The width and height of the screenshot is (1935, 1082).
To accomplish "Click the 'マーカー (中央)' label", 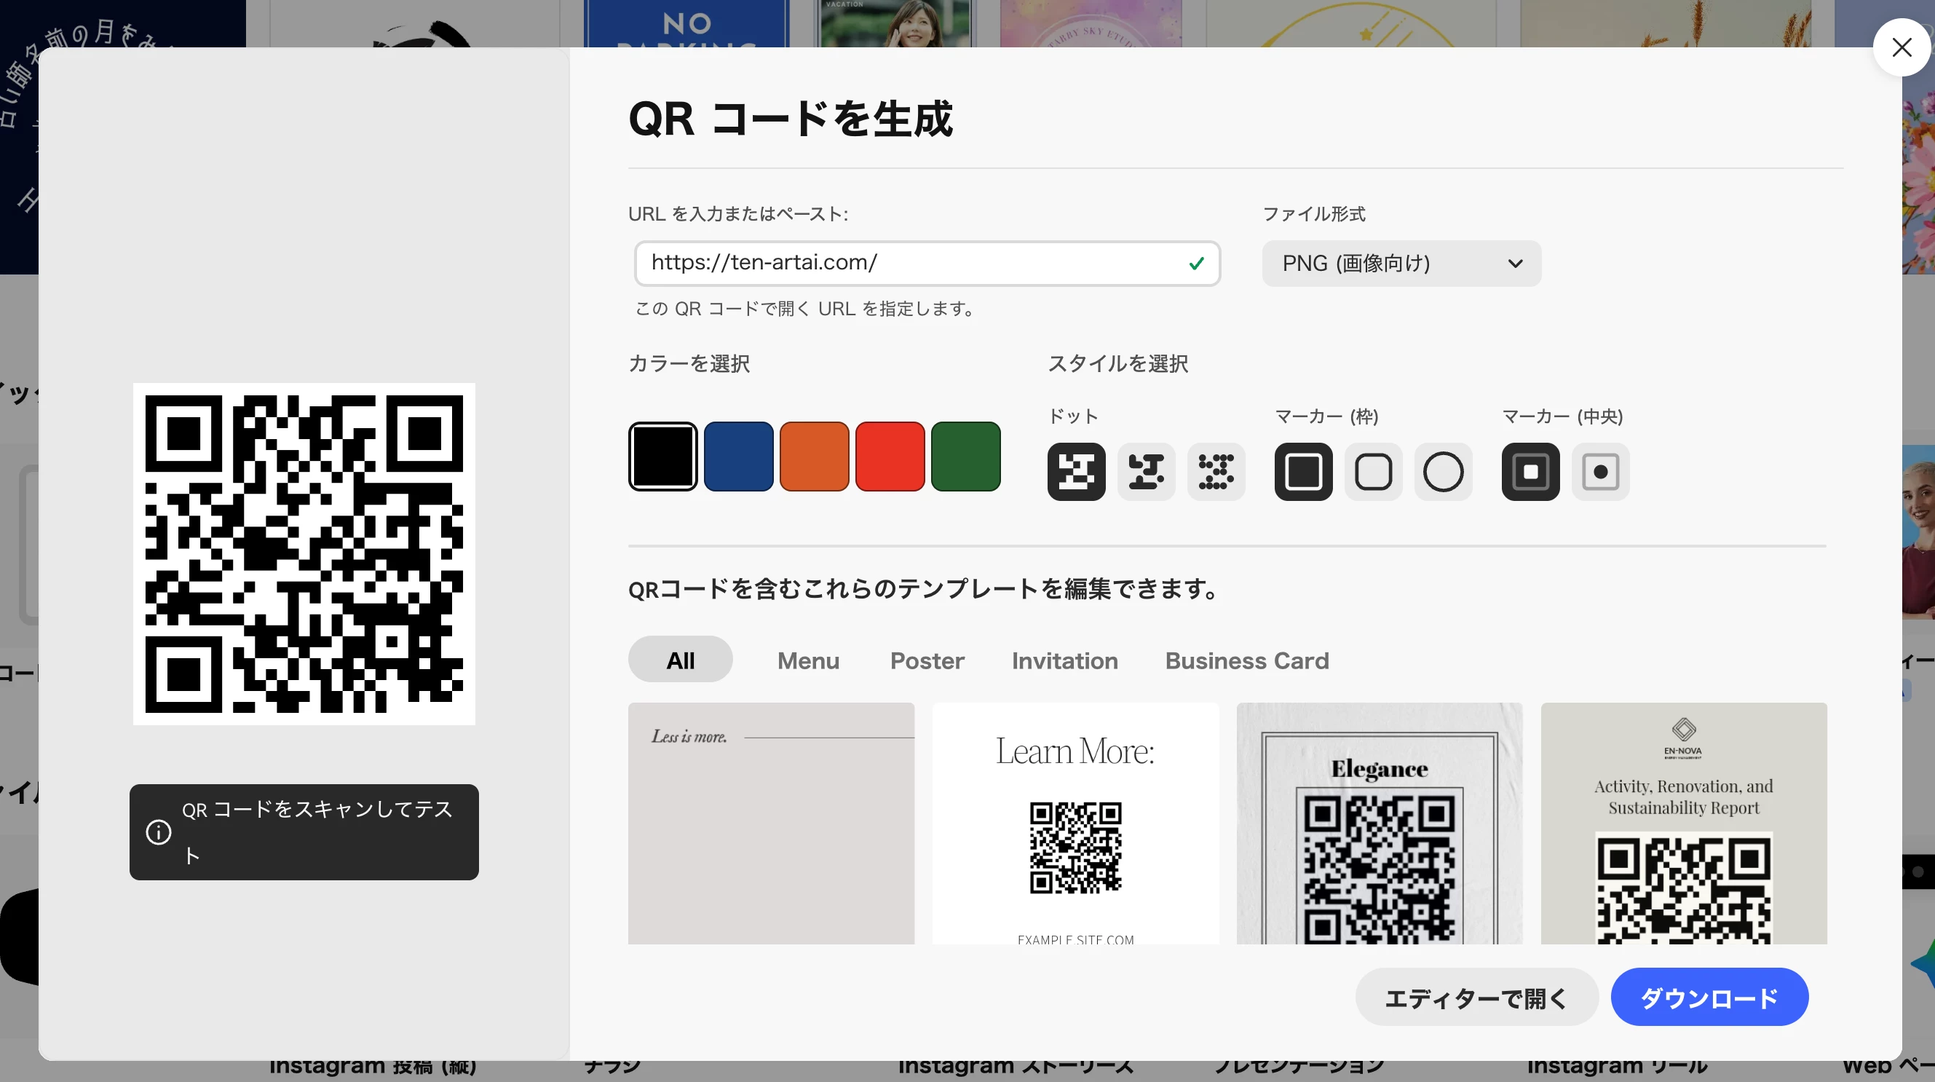I will tap(1562, 416).
